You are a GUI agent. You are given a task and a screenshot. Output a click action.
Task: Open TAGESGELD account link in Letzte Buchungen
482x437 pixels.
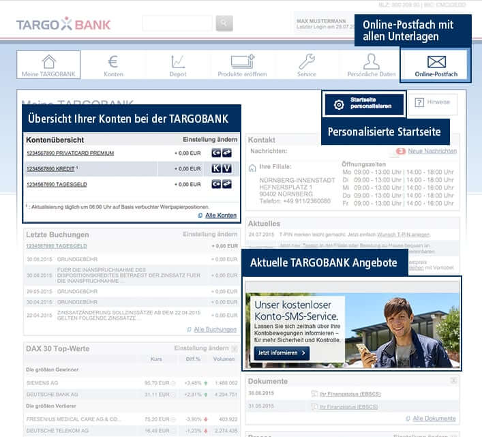tap(57, 246)
